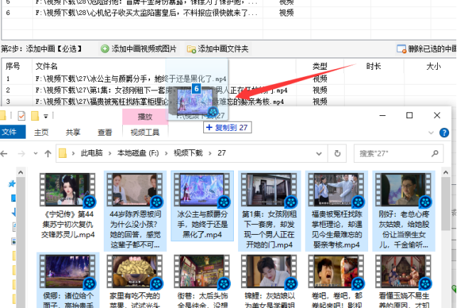The height and width of the screenshot is (308, 457).
Task: Select the 锦鲤：灰姑娘 video thumbnail
Action: (269, 271)
